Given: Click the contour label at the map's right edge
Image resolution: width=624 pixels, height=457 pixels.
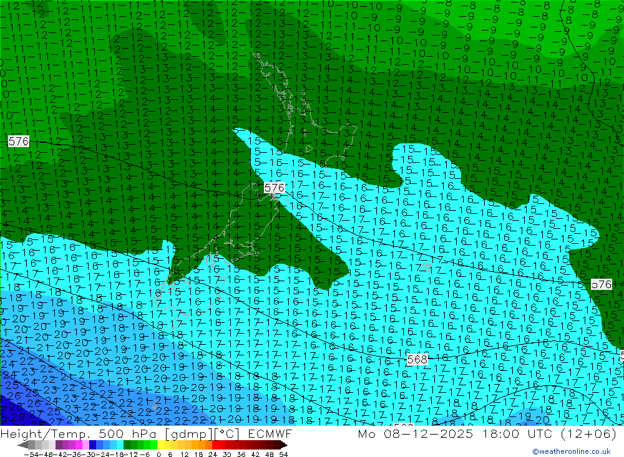Looking at the screenshot, I should pos(602,284).
